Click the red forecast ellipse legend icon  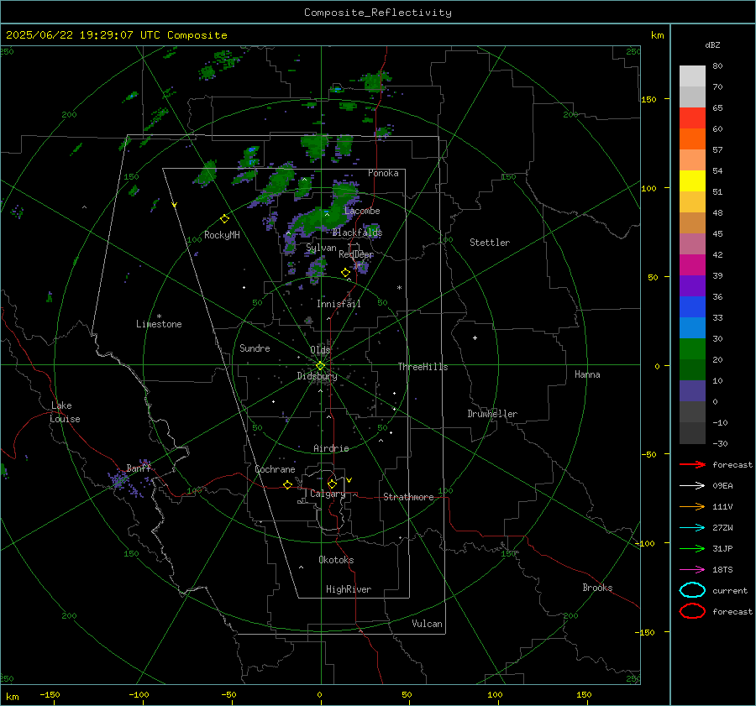(x=692, y=611)
